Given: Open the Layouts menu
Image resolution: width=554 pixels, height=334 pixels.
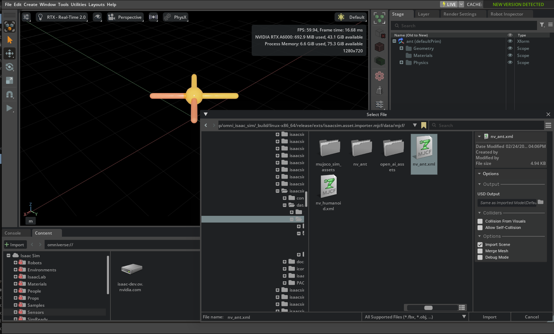Looking at the screenshot, I should (x=97, y=4).
